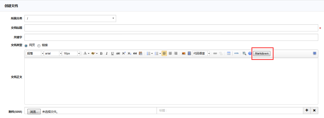The width and height of the screenshot is (324, 118).
Task: Expand the highlight color arrow menu
Action: [97, 53]
